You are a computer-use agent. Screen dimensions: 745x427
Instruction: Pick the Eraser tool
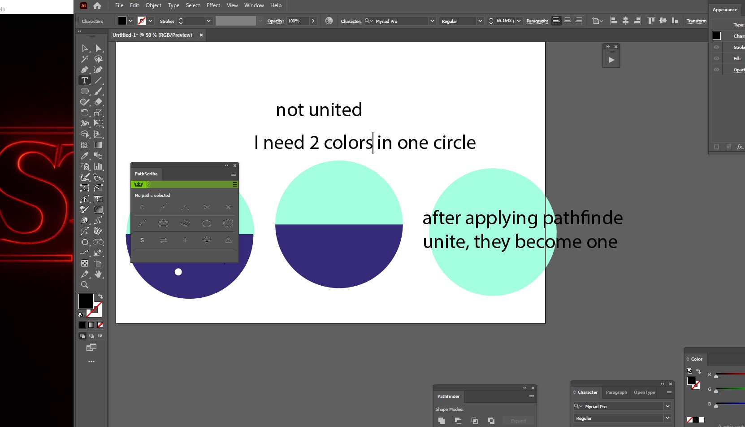(98, 102)
